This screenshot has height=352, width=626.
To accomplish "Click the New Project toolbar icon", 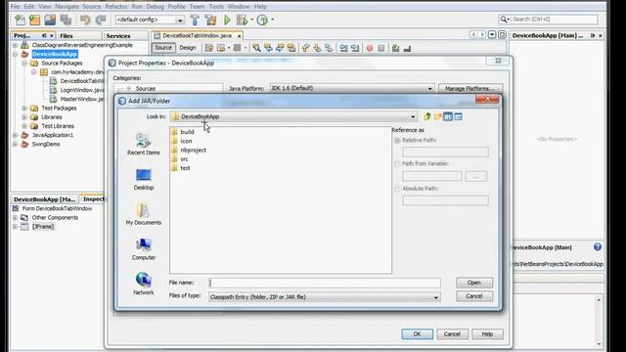I will click(35, 20).
